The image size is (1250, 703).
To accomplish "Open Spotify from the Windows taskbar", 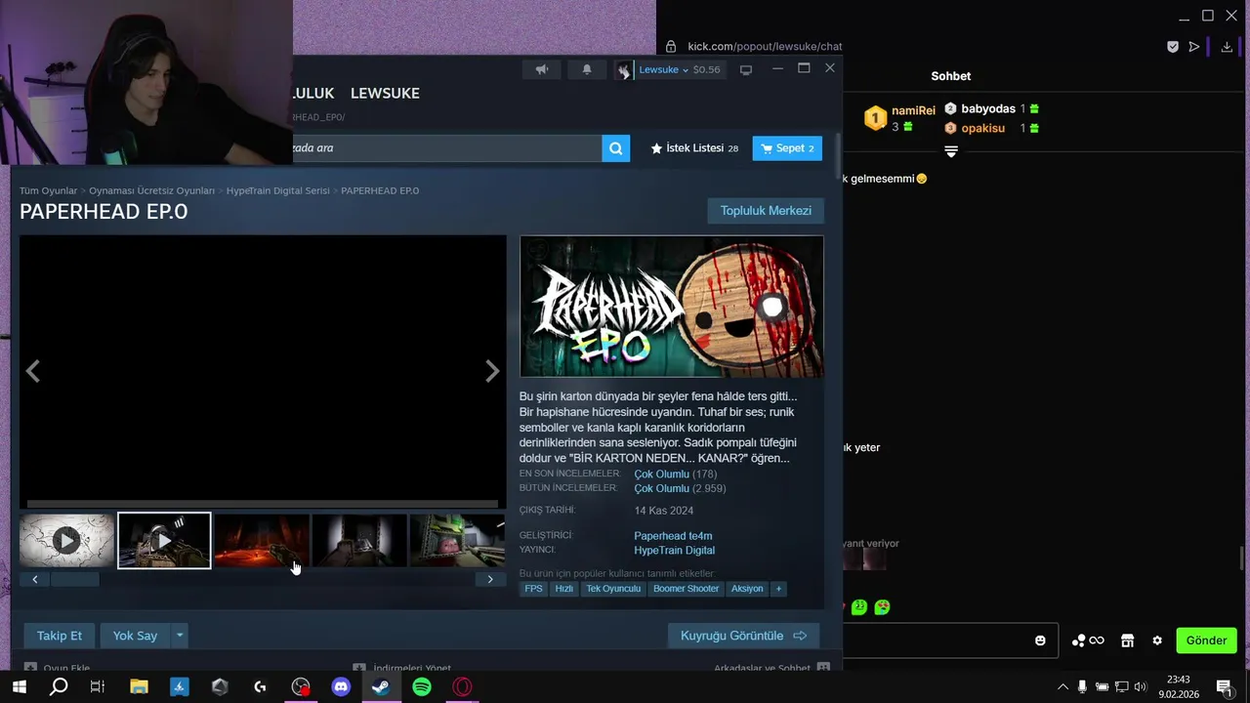I will [422, 687].
